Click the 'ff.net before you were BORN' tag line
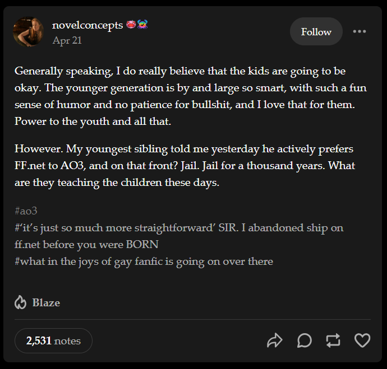Viewport: 387px width, 369px height. tap(86, 245)
